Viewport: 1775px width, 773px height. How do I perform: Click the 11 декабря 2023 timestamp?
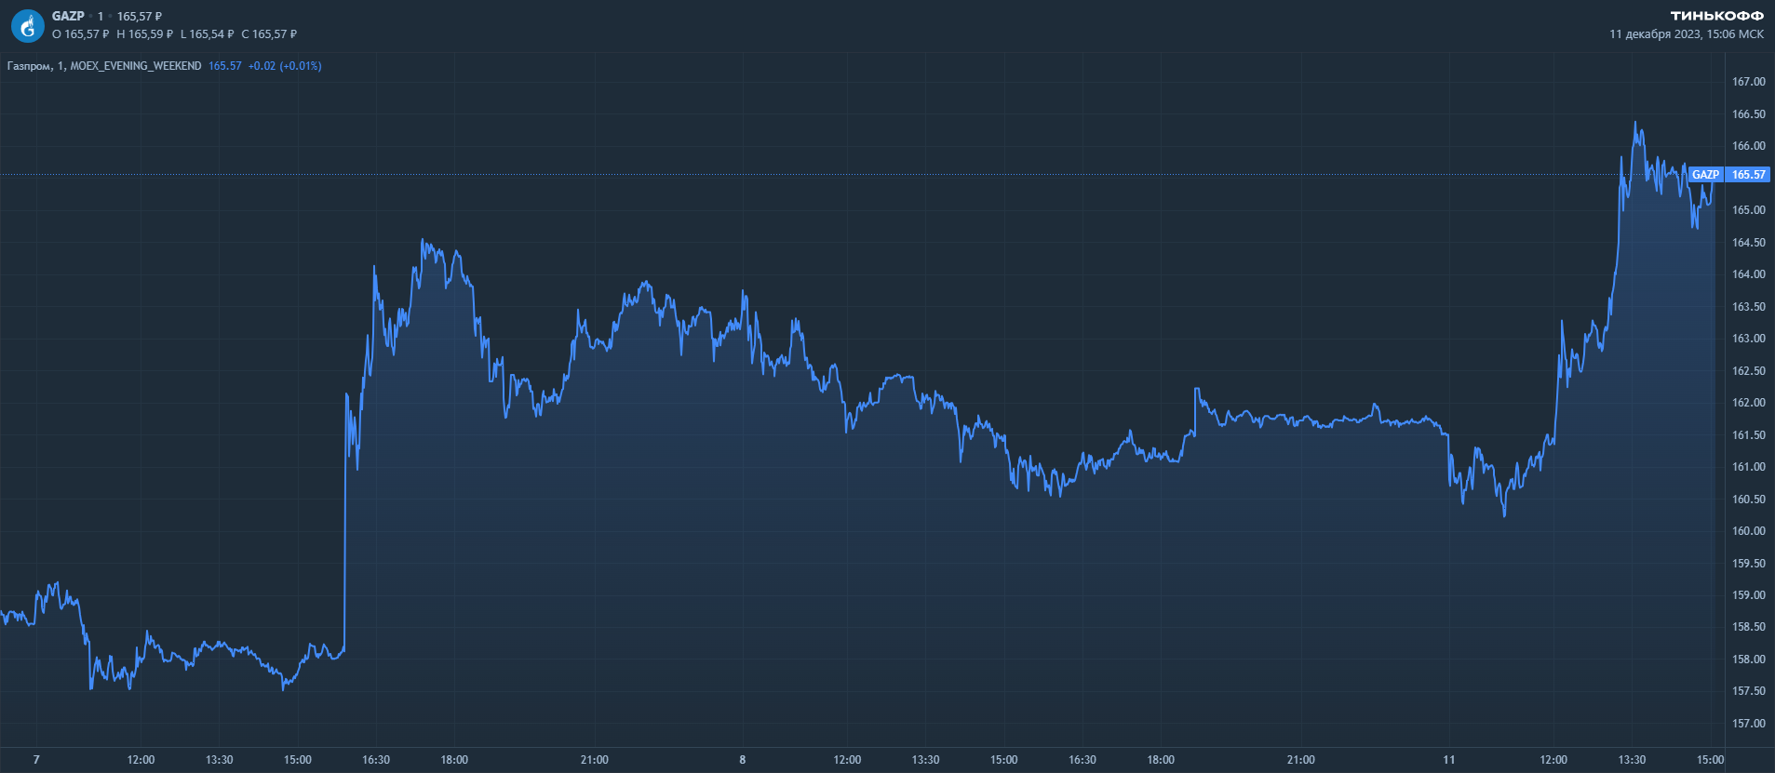pyautogui.click(x=1686, y=34)
